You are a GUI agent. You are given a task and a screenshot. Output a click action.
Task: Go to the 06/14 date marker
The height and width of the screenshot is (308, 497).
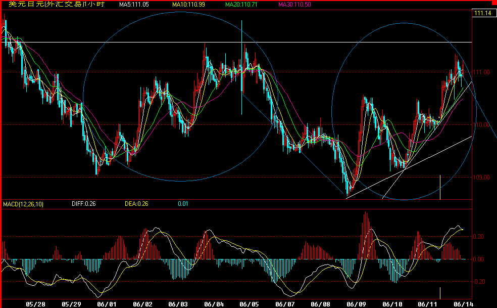tap(464, 304)
